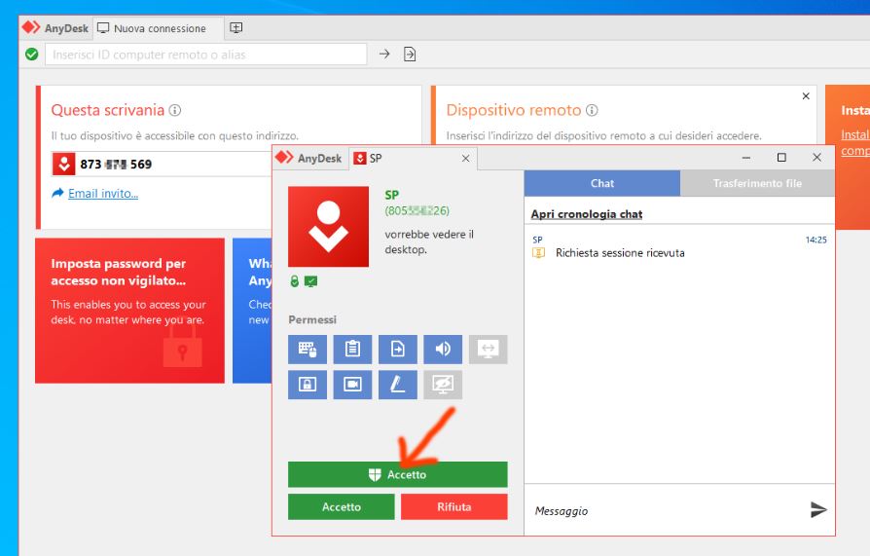Click the green verified monitor icon
The width and height of the screenshot is (870, 556).
310,281
